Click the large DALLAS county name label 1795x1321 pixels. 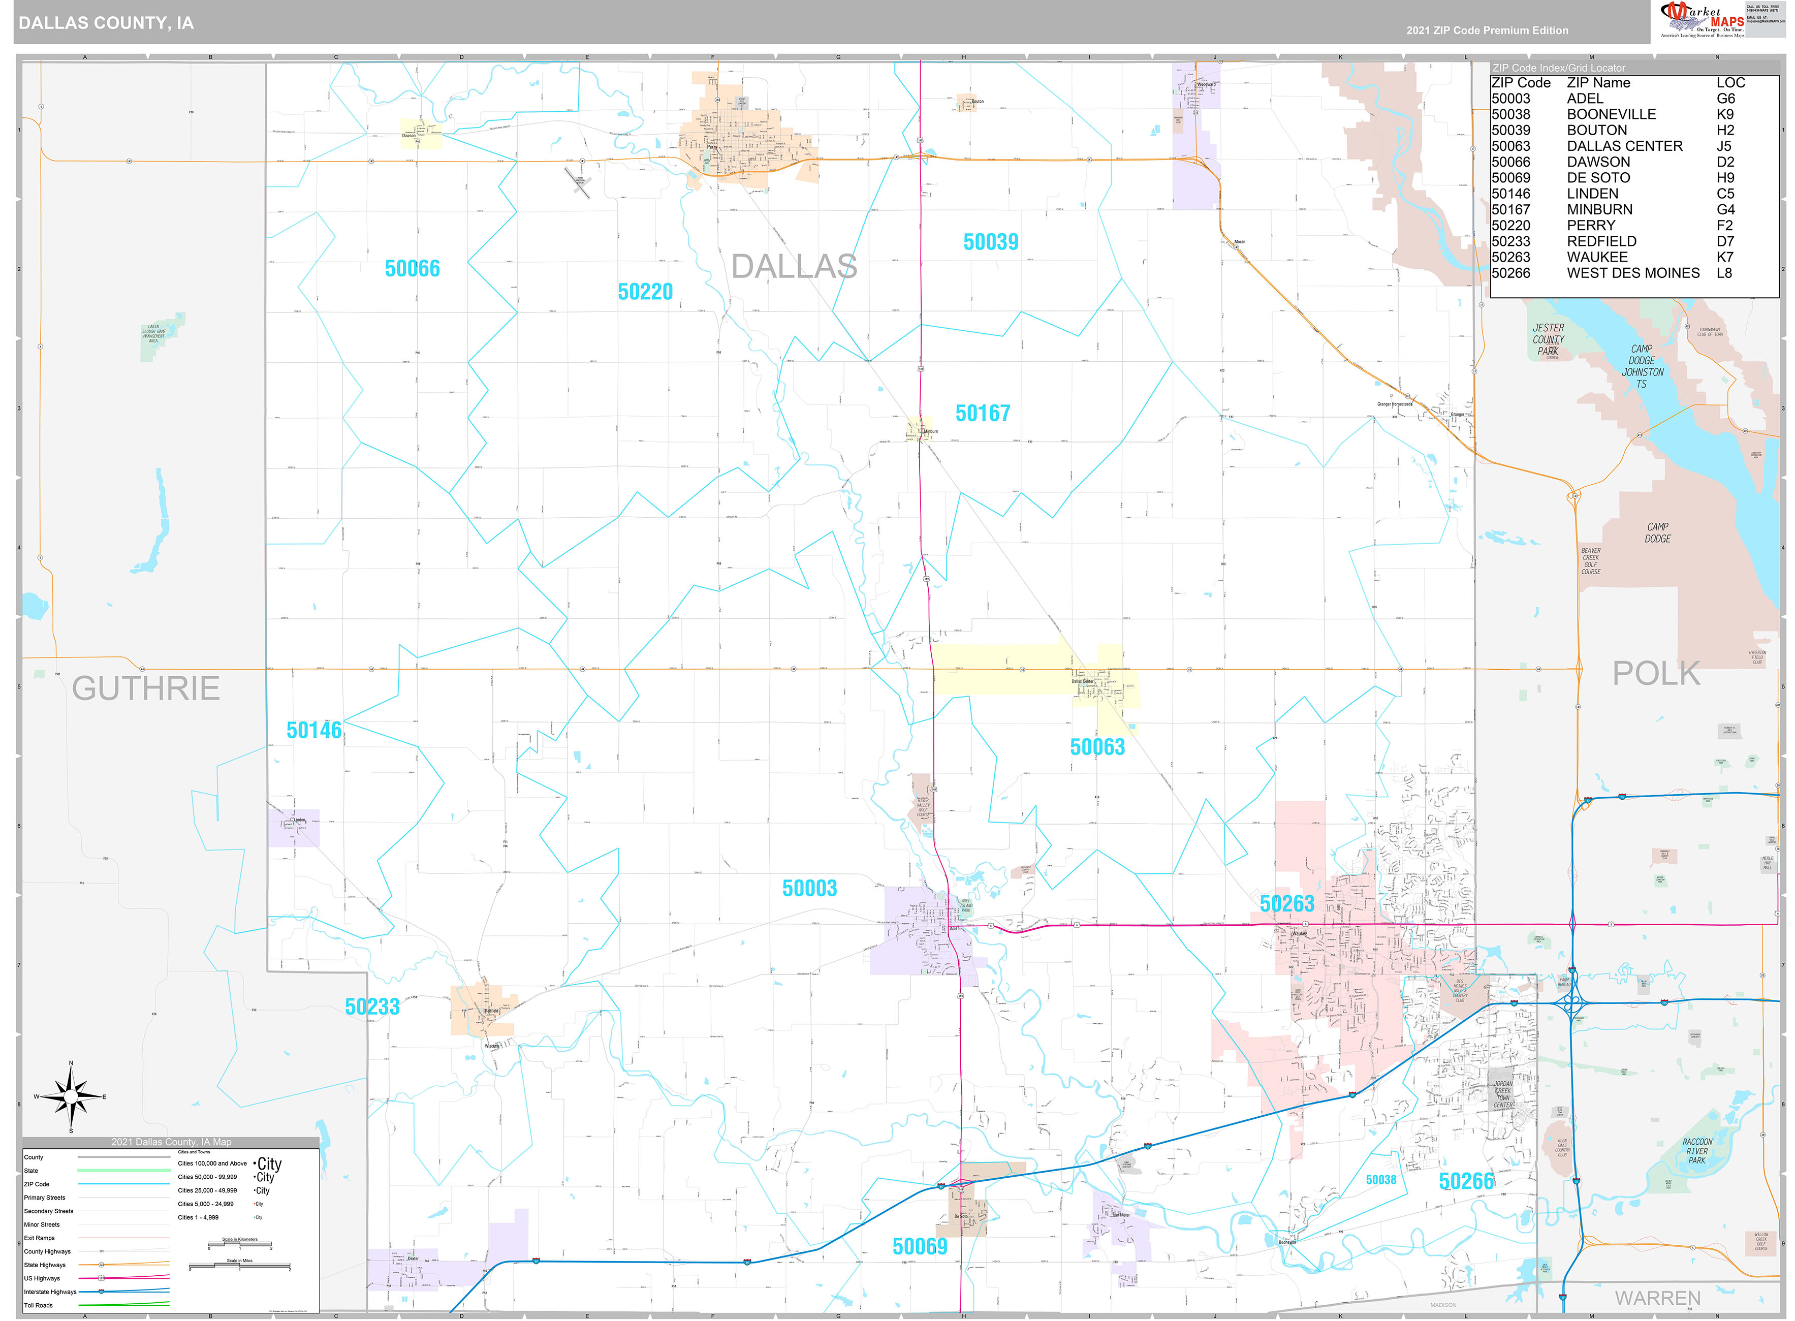click(794, 267)
